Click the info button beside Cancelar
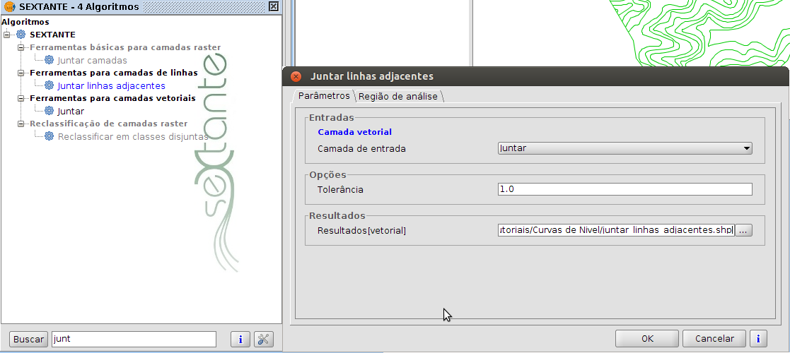 coord(758,338)
